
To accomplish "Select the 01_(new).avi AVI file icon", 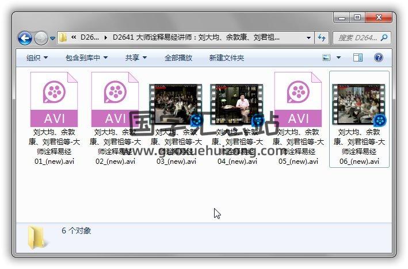I will [54, 99].
